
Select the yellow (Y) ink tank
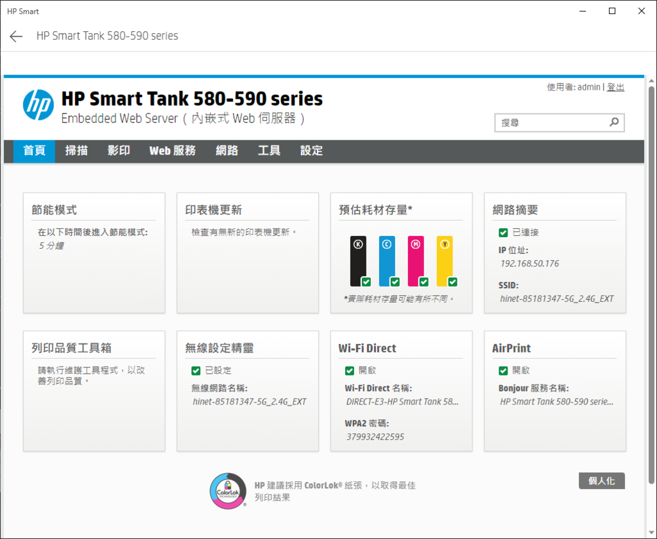point(445,261)
